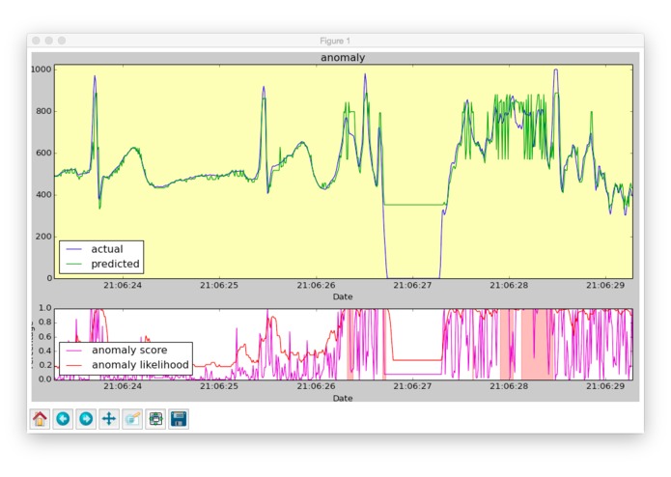This screenshot has height=477, width=671.
Task: Click bottom chart x-tick label 21:06:25
Action: (x=219, y=386)
